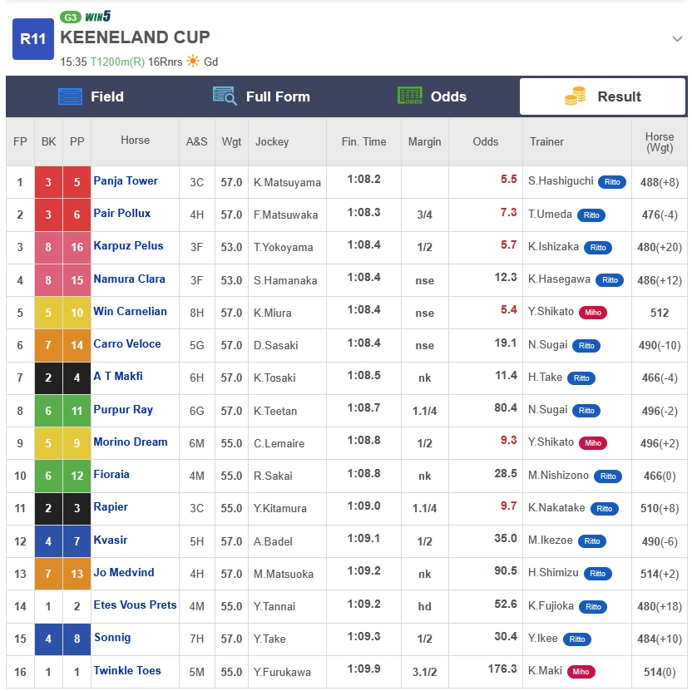Click the Odds board icon
This screenshot has height=691, width=692.
[410, 96]
